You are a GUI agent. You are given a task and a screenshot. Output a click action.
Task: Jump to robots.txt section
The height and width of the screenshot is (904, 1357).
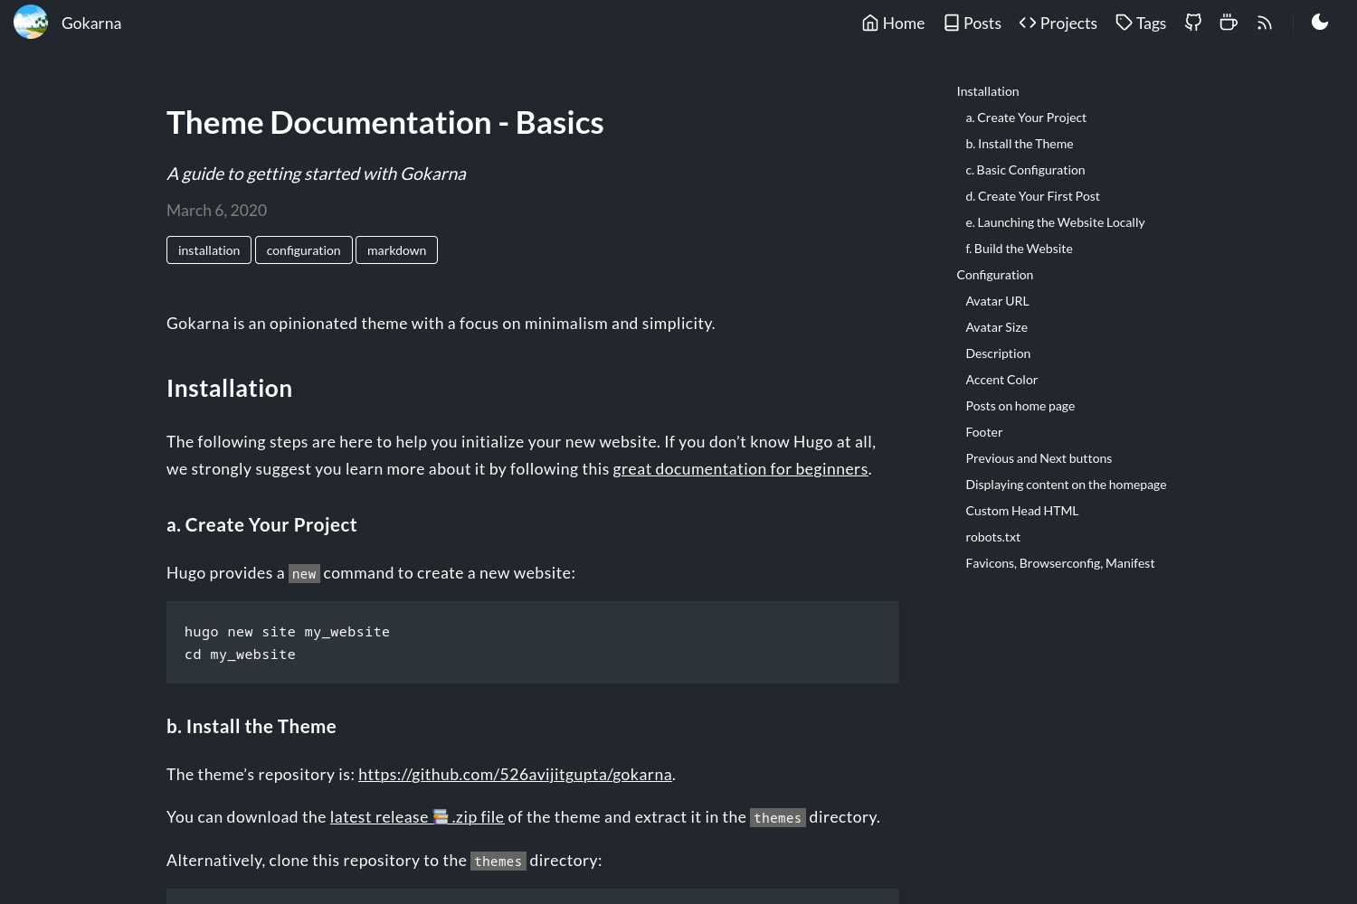coord(992,537)
